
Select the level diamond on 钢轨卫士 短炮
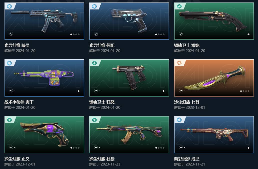click(x=249, y=34)
